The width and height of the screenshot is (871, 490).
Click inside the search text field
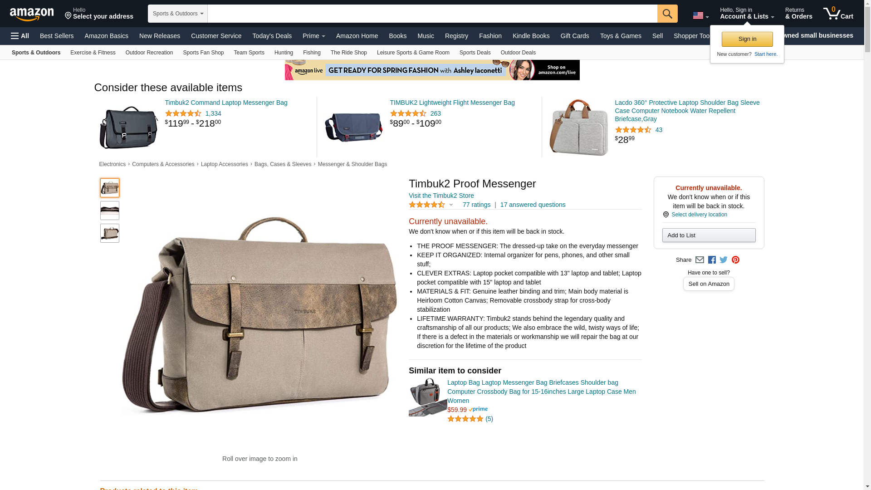pyautogui.click(x=432, y=14)
